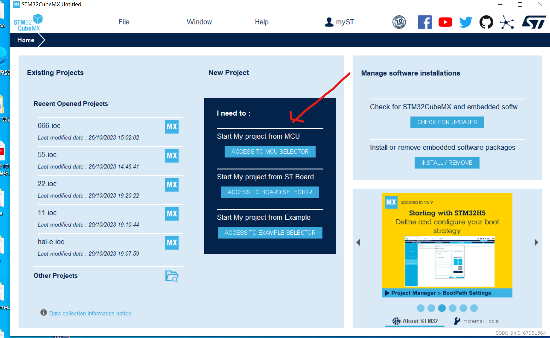
Task: Click hal-e.ioc last modified date line
Action: [88, 253]
